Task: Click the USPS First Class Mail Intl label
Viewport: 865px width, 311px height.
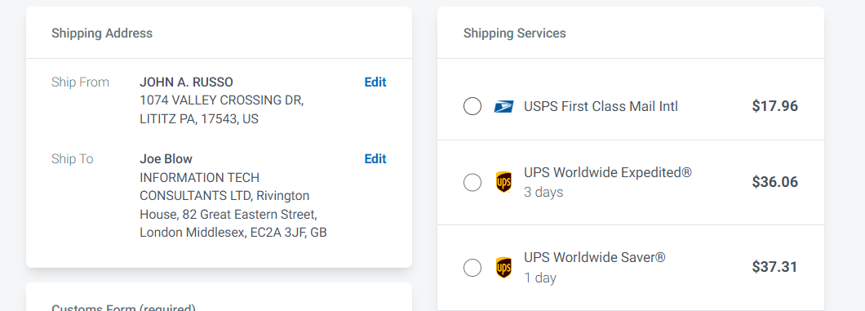Action: coord(601,106)
